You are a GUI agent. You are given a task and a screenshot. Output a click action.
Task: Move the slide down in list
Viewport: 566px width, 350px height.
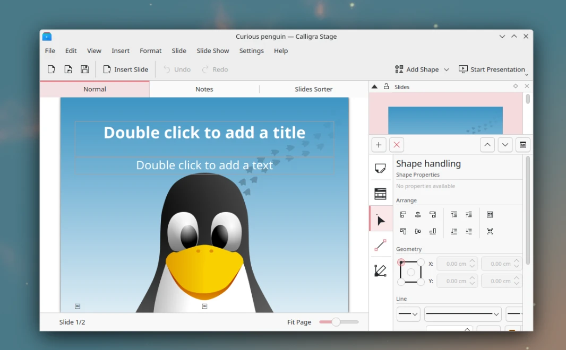505,145
